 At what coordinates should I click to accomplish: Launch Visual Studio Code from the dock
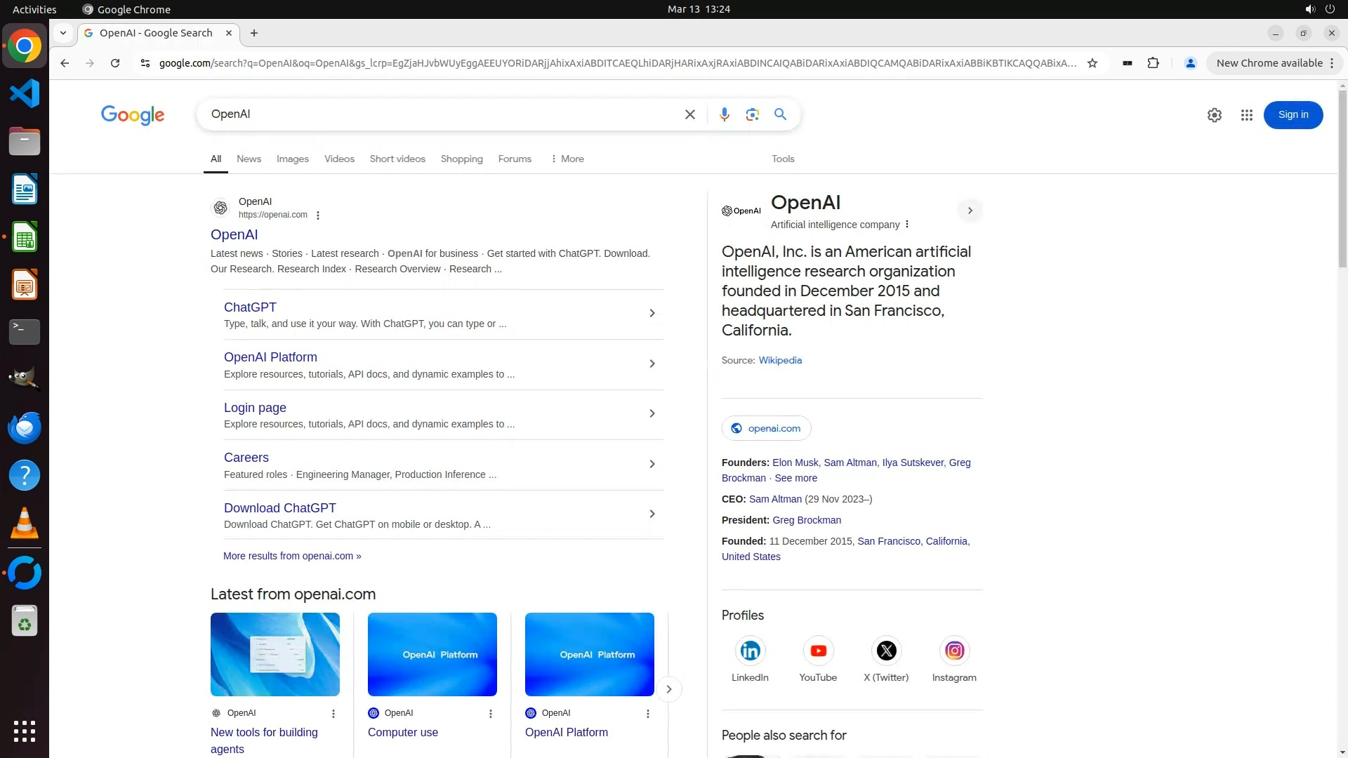25,93
